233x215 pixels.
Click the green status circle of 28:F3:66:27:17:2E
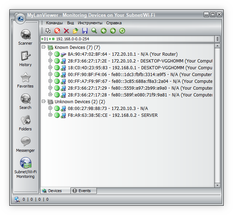pos(57,61)
